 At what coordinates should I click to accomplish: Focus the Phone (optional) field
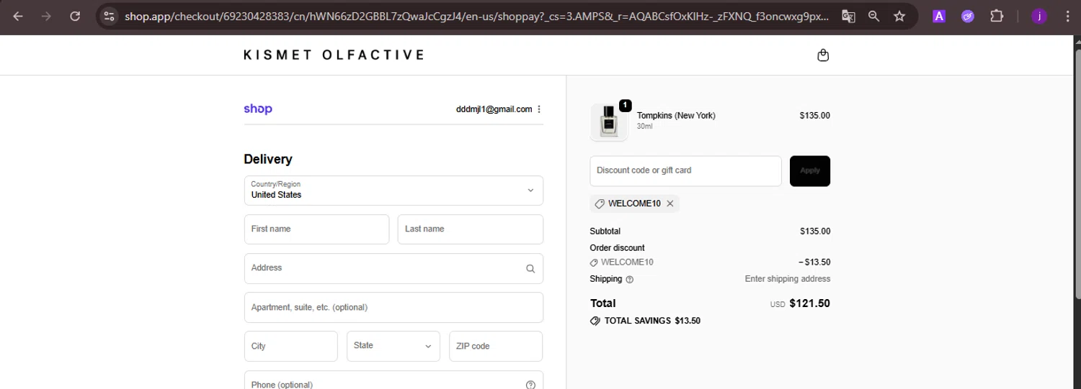(393, 380)
